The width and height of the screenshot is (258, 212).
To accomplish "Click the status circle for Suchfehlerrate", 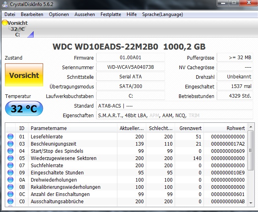I will 10,165.
